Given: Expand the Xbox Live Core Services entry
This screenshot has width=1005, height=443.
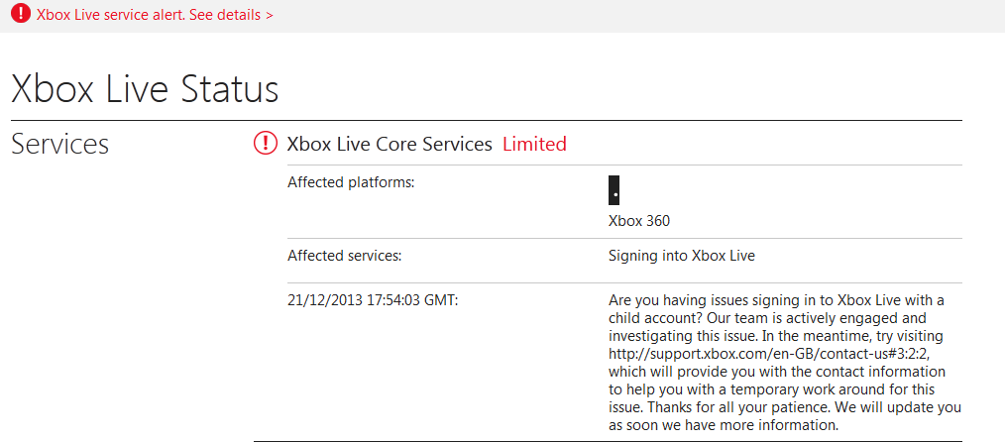Looking at the screenshot, I should [389, 144].
